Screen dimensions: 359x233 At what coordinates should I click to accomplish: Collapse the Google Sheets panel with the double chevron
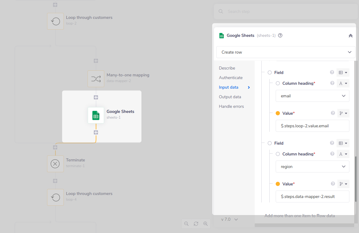351,35
